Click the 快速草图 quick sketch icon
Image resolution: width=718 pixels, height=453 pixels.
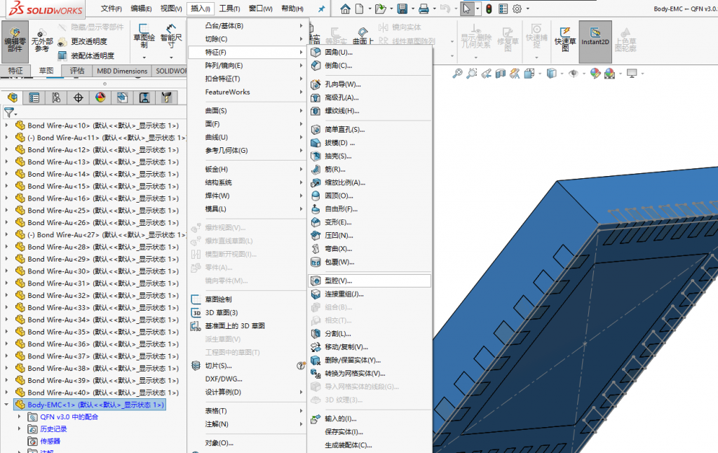coord(565,39)
